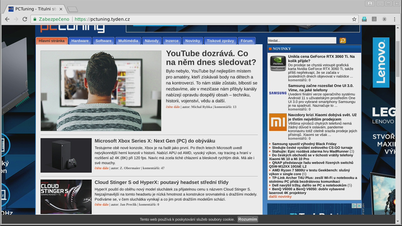Screen dimensions: 402x226
Task: Click the browser forward arrow
Action: click(x=16, y=19)
